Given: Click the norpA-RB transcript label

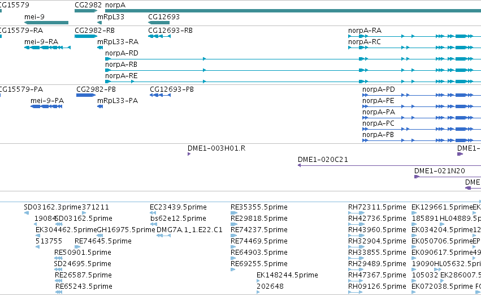Looking at the screenshot, I should 121,65.
